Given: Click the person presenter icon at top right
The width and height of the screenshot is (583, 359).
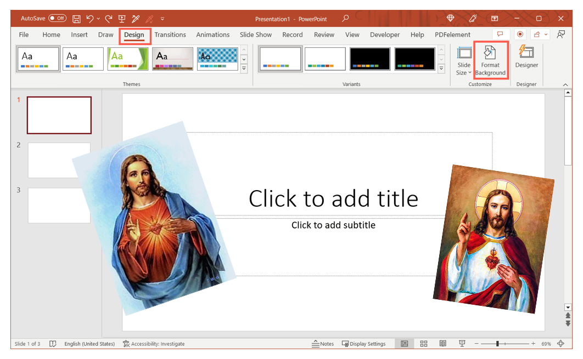Looking at the screenshot, I should (x=560, y=34).
